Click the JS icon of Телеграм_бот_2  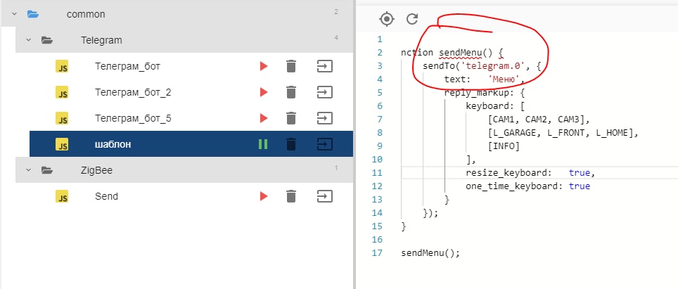tap(62, 92)
